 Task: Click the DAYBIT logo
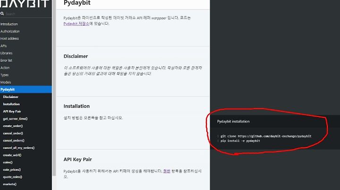click(24, 4)
